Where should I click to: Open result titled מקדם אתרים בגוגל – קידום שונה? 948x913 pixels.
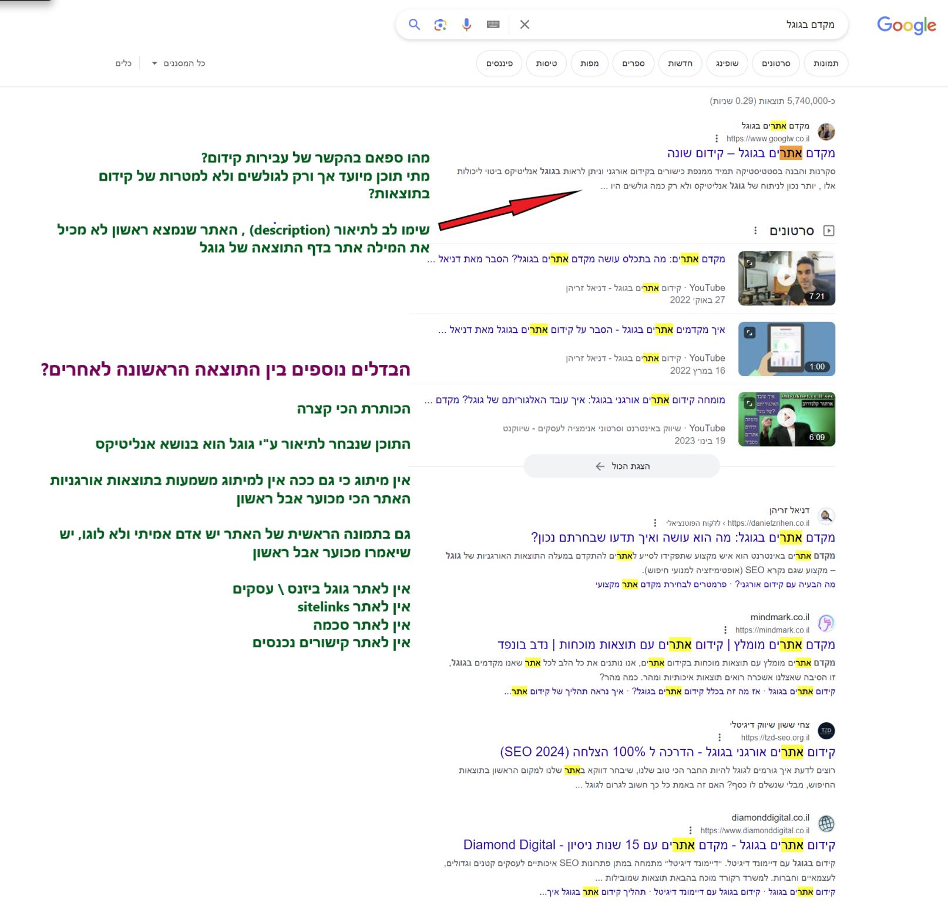click(751, 154)
